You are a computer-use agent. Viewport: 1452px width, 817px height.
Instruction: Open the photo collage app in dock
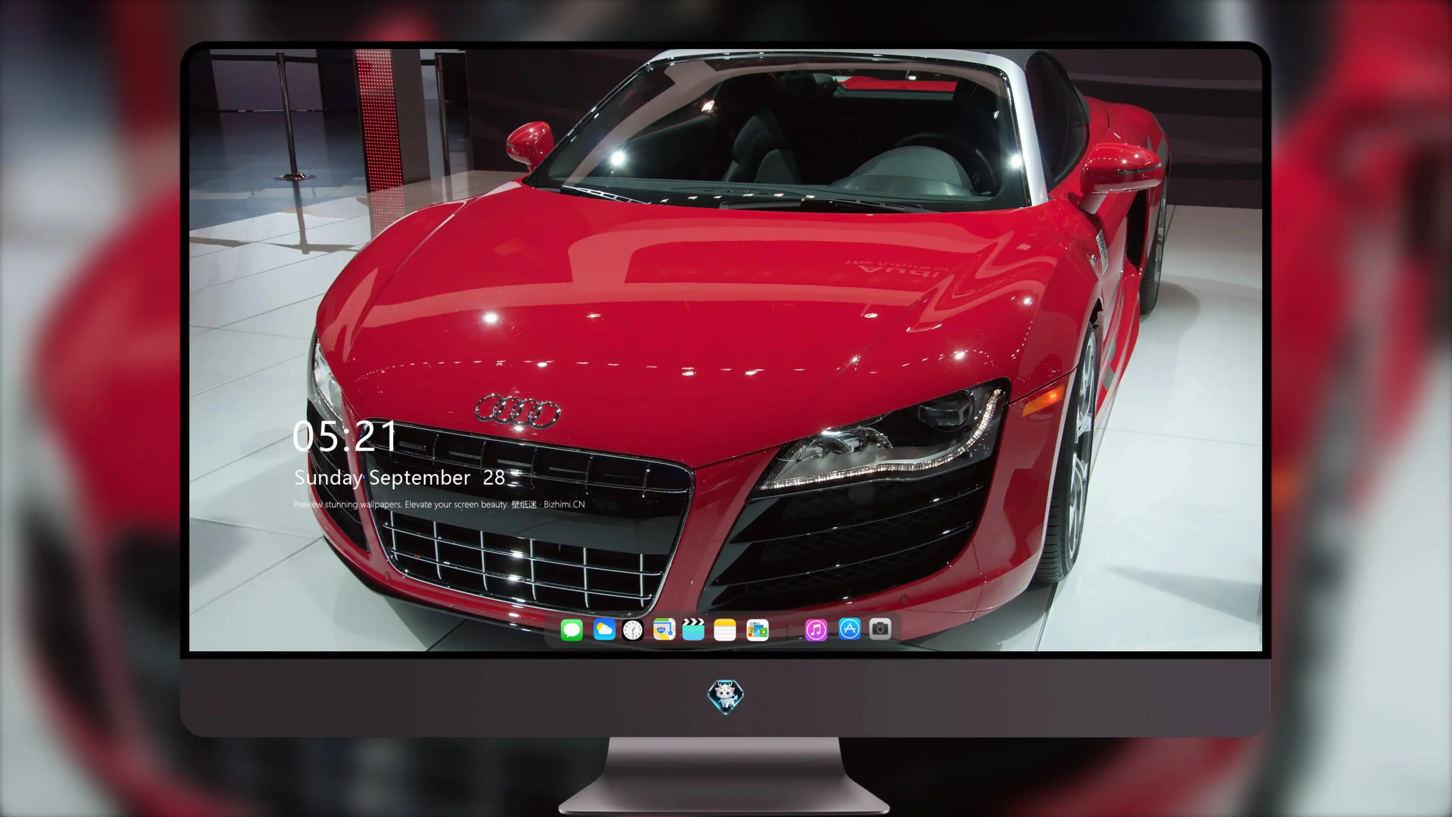tap(757, 630)
